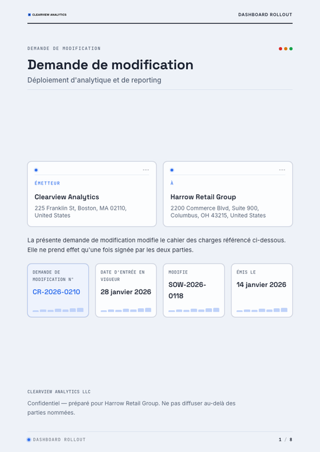Click the blue dot beside footer Dashboard Rollout
This screenshot has height=452, width=320.
coord(29,439)
